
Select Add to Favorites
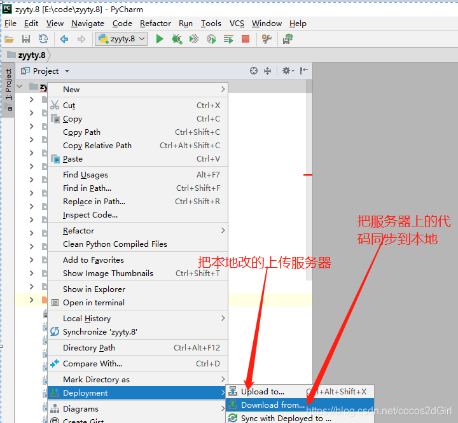click(x=137, y=260)
